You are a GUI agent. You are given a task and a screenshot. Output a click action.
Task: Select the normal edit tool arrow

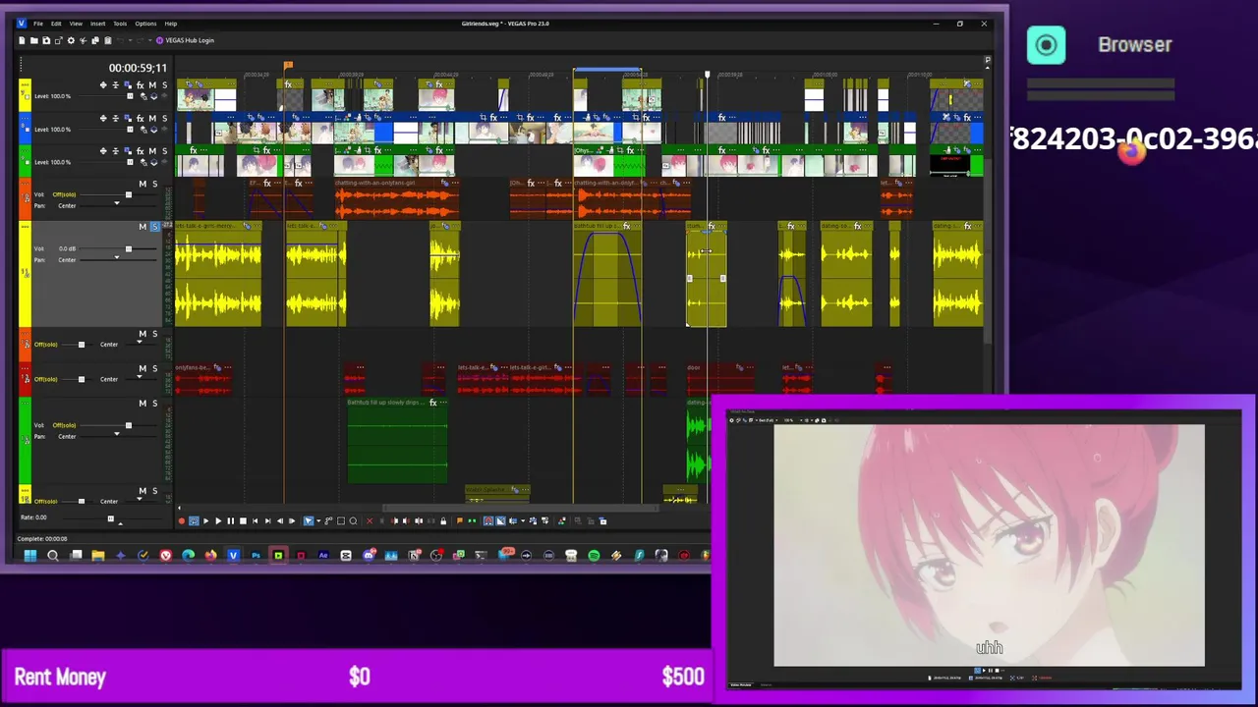click(309, 521)
